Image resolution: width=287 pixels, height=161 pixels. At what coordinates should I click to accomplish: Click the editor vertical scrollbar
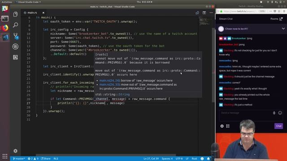pyautogui.click(x=213, y=65)
